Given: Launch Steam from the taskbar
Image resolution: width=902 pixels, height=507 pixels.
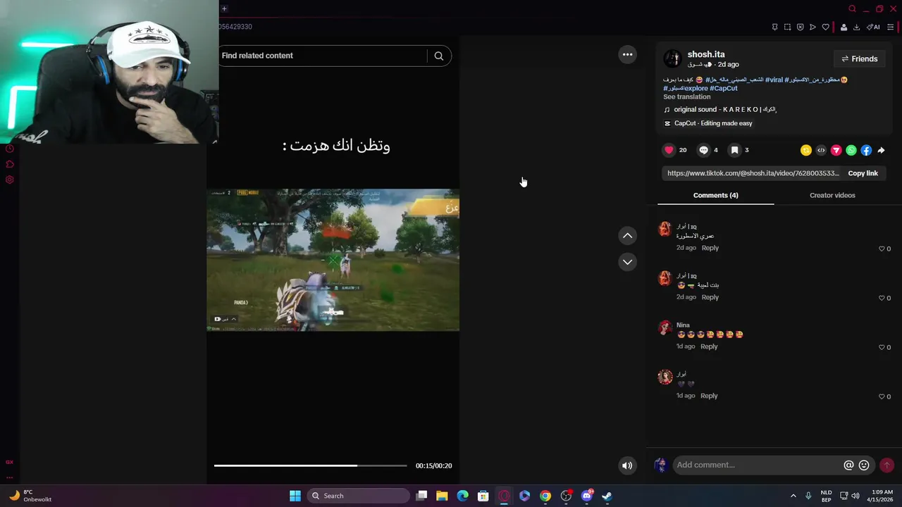Looking at the screenshot, I should tap(607, 496).
